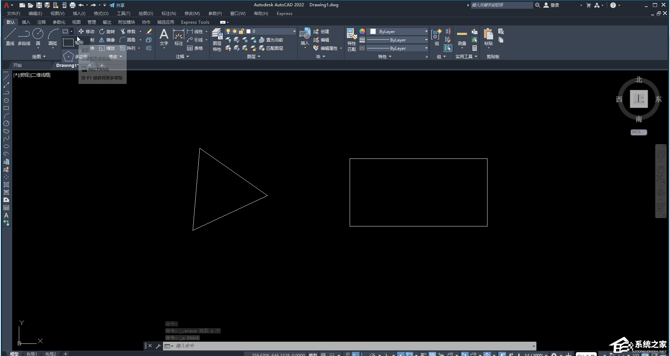This screenshot has width=670, height=356.
Task: Toggle layer 0 on/off lightbulb
Action: coord(228,31)
